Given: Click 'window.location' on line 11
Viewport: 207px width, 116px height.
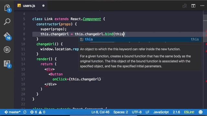Looking at the screenshot, I should pyautogui.click(x=56, y=49).
